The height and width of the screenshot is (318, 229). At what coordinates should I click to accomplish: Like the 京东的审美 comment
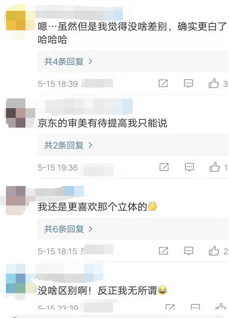(x=214, y=167)
